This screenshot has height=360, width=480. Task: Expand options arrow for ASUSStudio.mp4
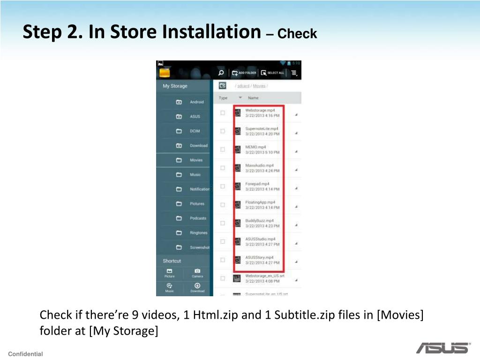tap(296, 243)
